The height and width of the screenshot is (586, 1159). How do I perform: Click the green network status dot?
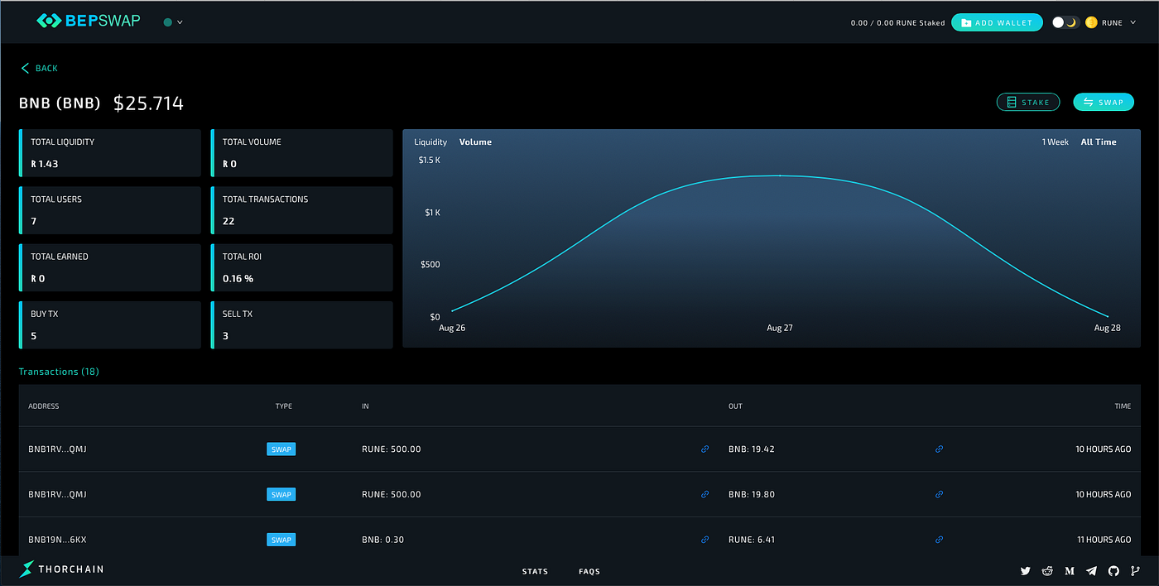coord(168,22)
